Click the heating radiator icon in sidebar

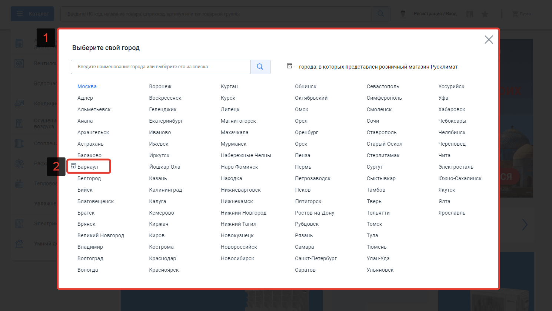point(19,143)
